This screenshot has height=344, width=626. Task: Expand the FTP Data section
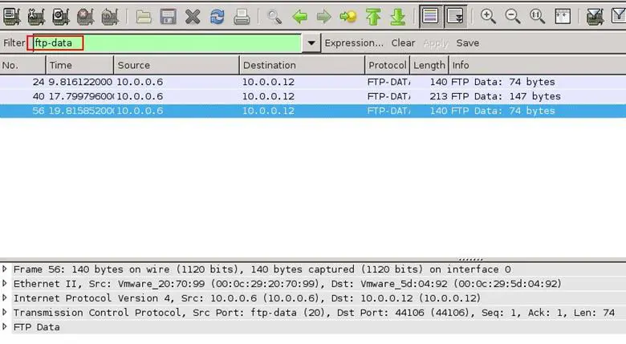click(6, 327)
